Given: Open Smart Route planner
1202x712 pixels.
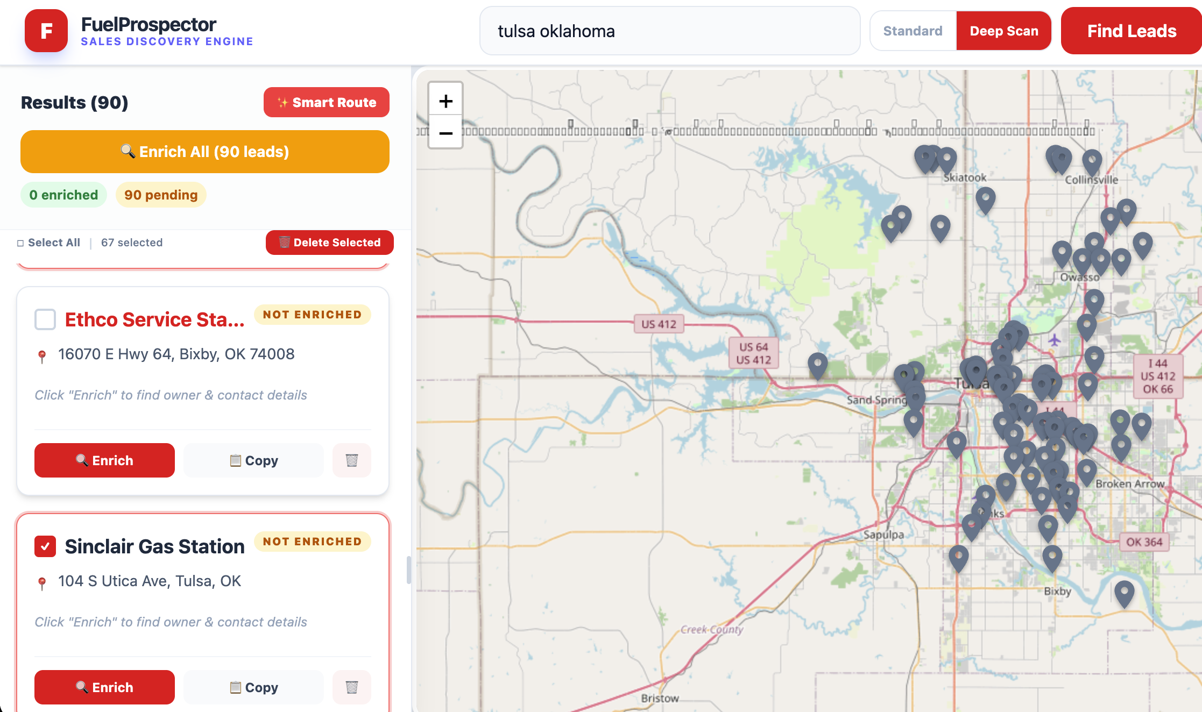Looking at the screenshot, I should 327,102.
